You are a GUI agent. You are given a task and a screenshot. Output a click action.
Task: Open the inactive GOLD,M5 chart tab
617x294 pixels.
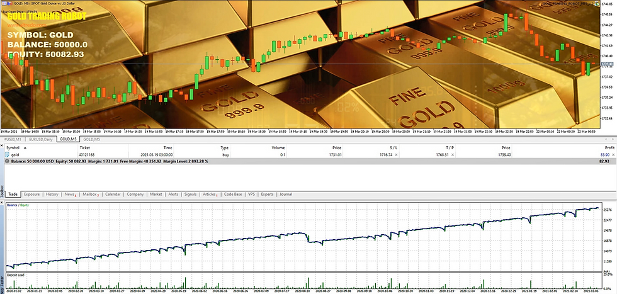click(91, 139)
